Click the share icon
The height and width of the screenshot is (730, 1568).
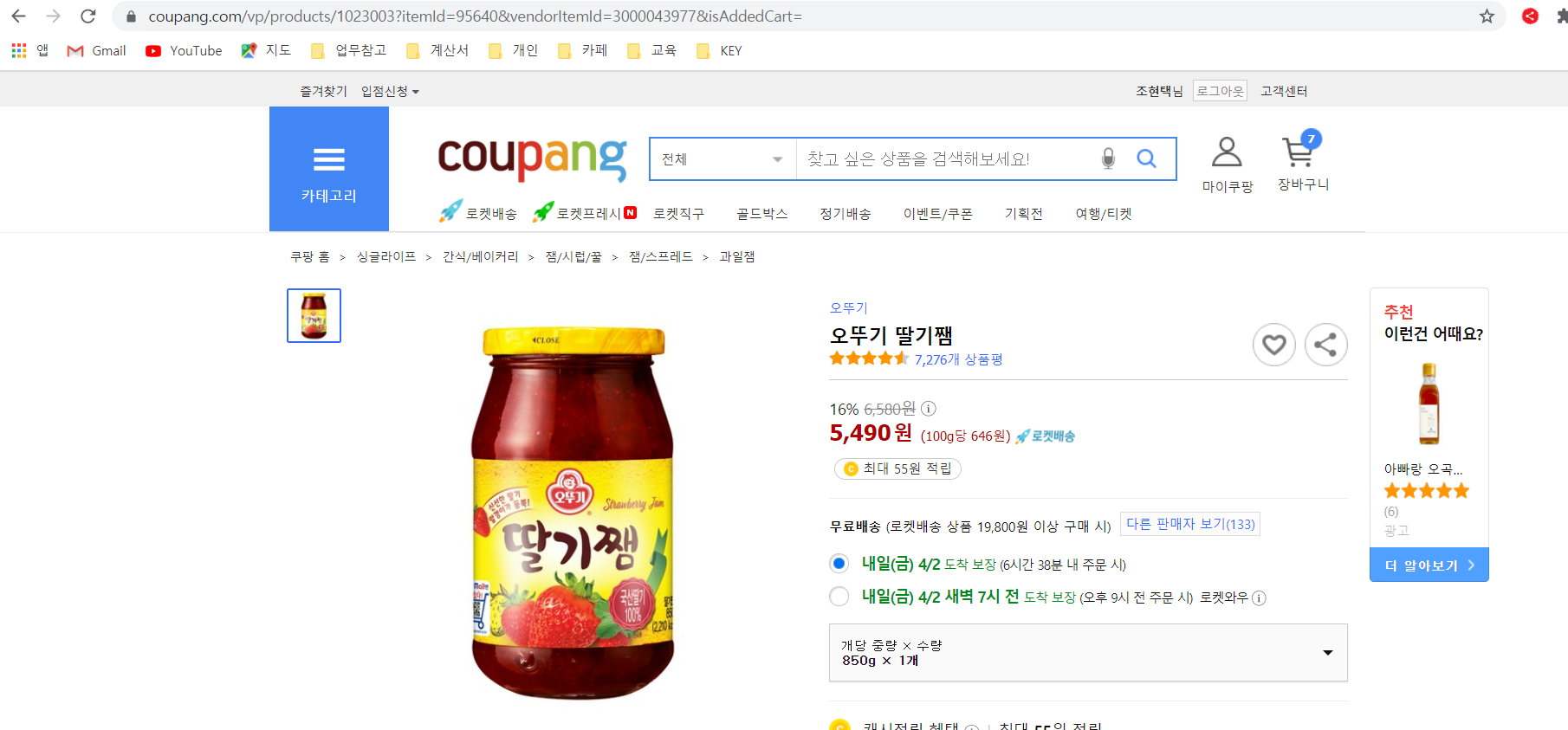coord(1325,345)
